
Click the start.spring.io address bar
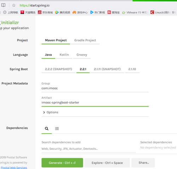point(35,5)
